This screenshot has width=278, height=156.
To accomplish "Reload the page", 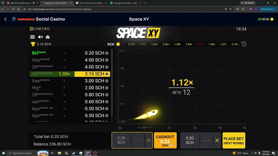I will 13,9.
